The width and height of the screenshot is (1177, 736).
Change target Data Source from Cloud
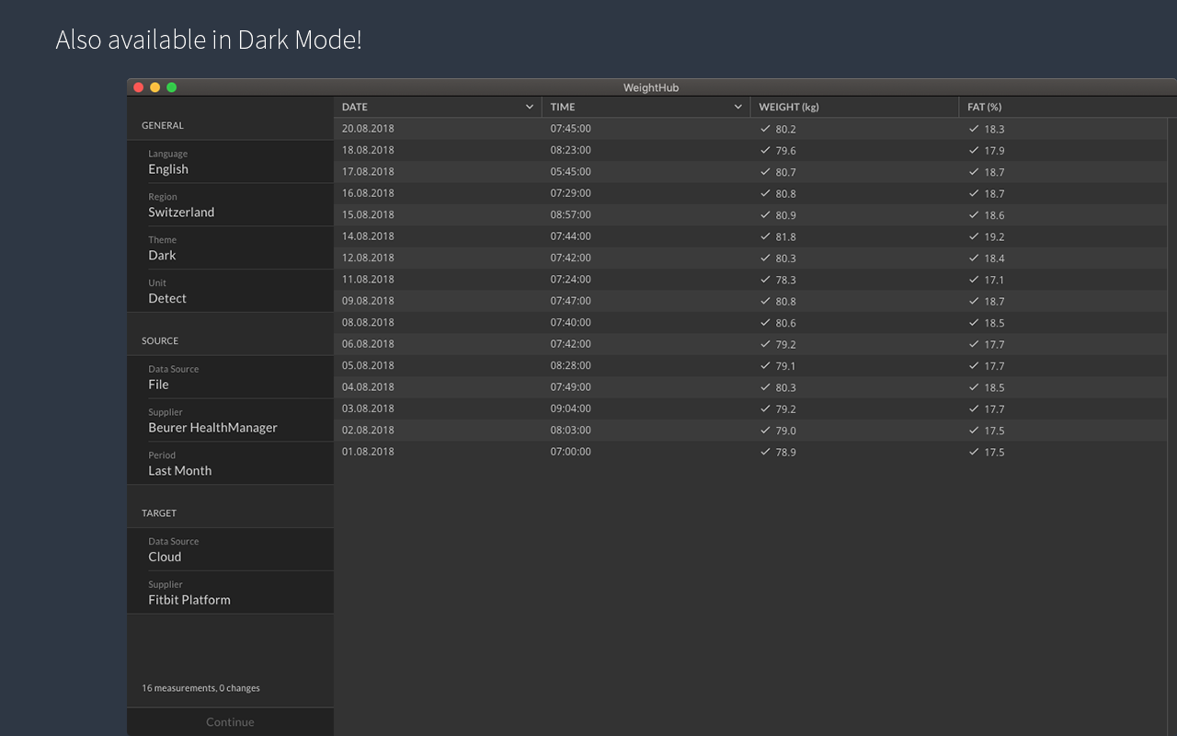coord(230,549)
